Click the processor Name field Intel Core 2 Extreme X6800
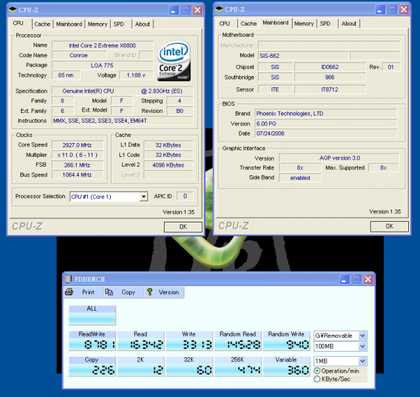This screenshot has height=397, width=420. tap(102, 45)
